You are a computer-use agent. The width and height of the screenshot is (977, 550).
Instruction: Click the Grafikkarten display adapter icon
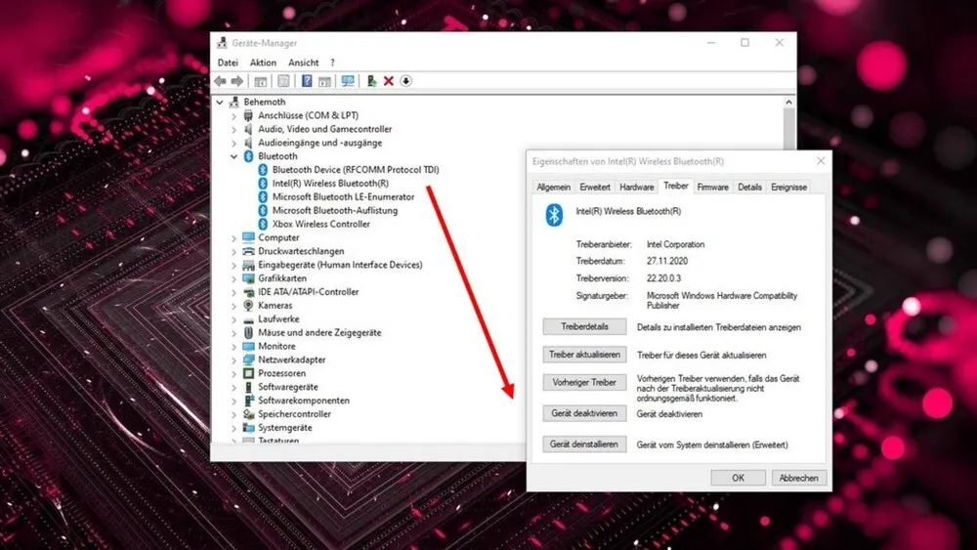pos(248,278)
